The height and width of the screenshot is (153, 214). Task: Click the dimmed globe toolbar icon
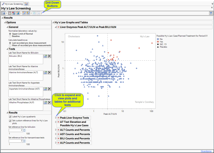[x=34, y=13]
